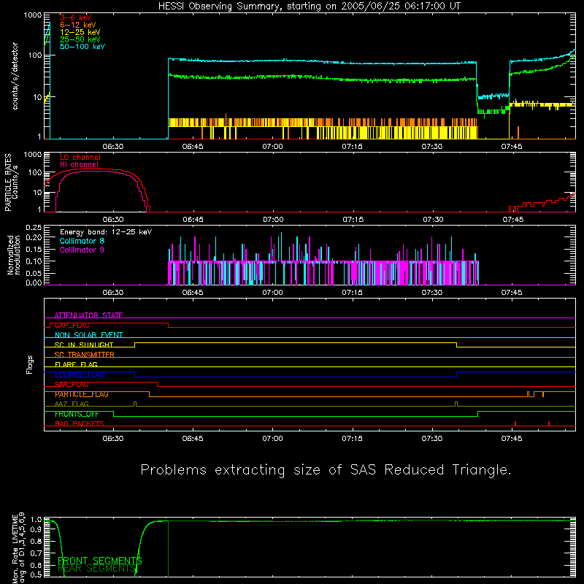Click the SC_IN_SUNLIGHT flag label
The width and height of the screenshot is (584, 584).
point(84,345)
